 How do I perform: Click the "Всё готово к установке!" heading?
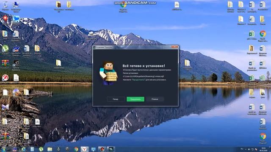click(144, 66)
